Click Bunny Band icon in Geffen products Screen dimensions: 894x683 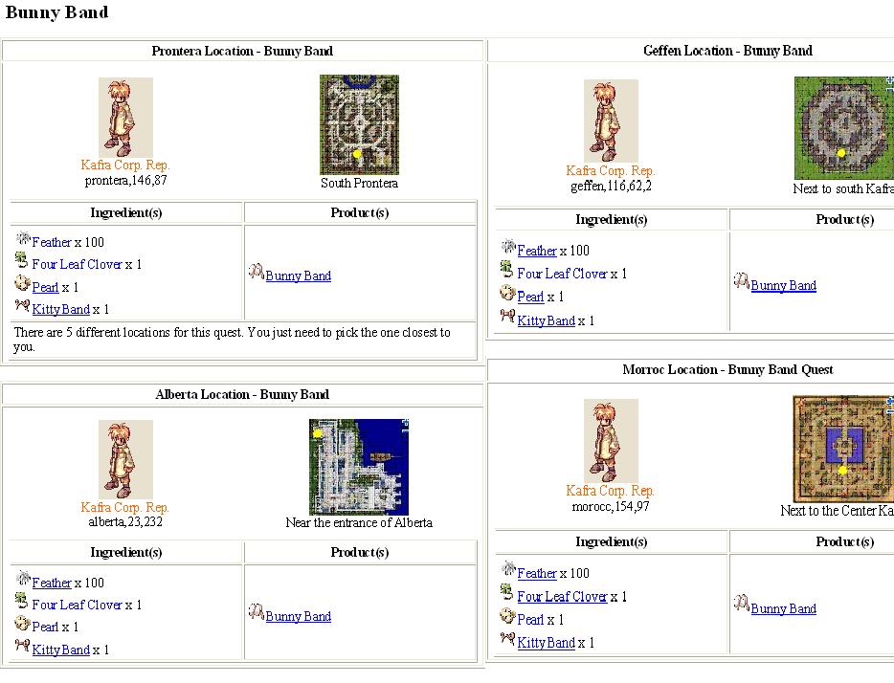[x=741, y=281]
